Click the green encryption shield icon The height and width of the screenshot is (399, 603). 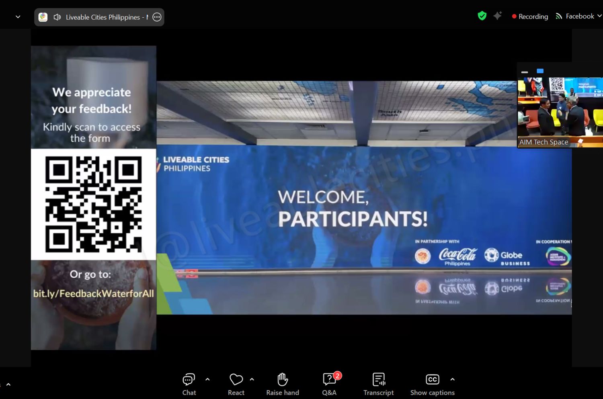pos(482,16)
